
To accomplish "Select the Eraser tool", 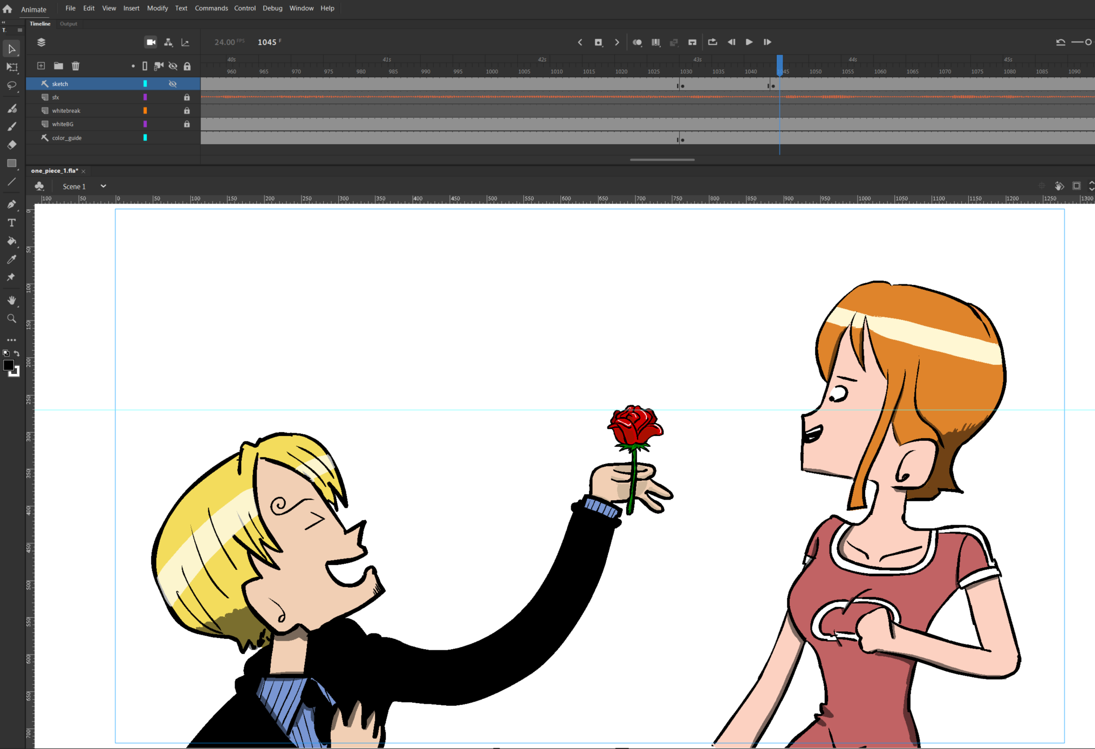I will click(x=11, y=145).
